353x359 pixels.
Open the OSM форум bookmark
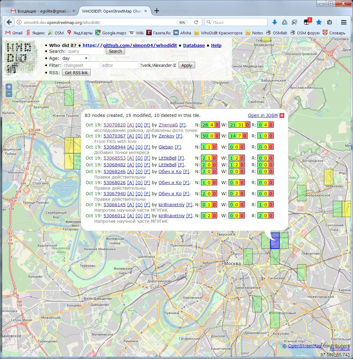coord(305,33)
